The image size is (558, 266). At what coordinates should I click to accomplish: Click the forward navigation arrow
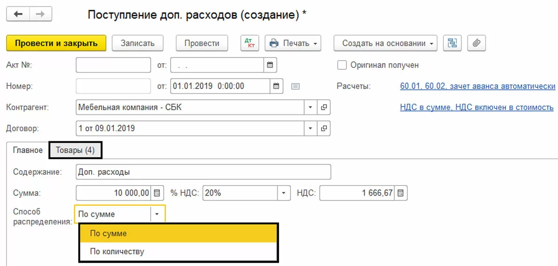pyautogui.click(x=40, y=14)
